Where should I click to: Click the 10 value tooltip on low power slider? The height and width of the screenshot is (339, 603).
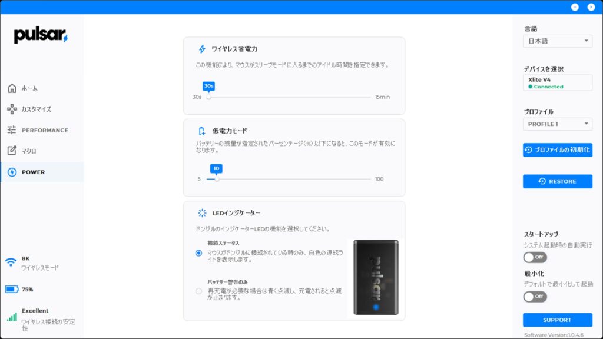[216, 168]
